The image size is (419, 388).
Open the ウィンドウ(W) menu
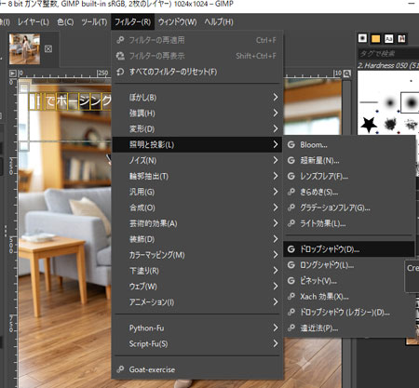[x=178, y=22]
